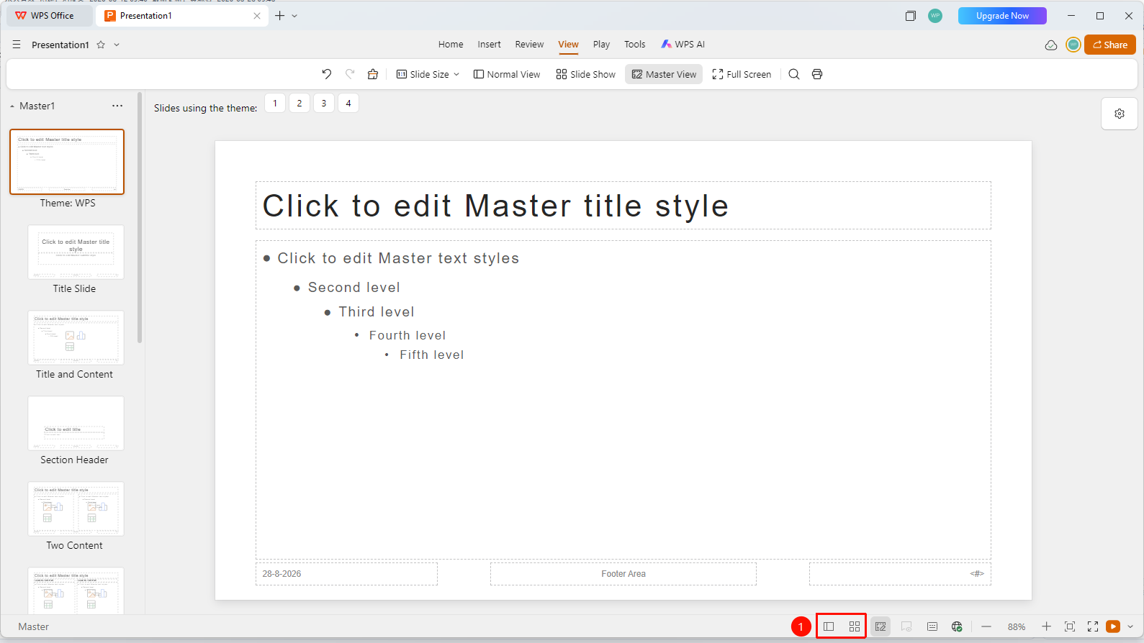This screenshot has width=1144, height=643.
Task: Select the Section Header layout thumbnail
Action: point(76,423)
